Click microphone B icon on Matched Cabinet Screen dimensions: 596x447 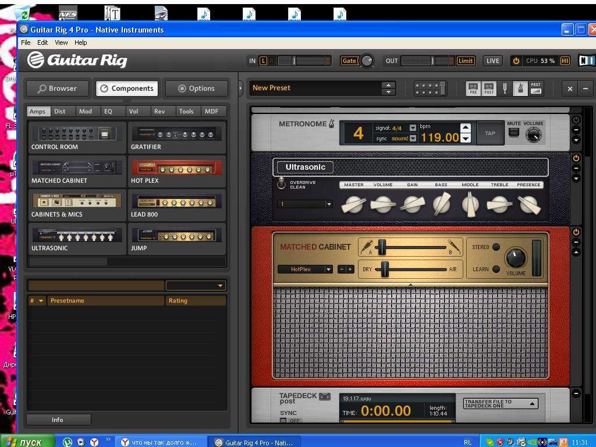[454, 247]
